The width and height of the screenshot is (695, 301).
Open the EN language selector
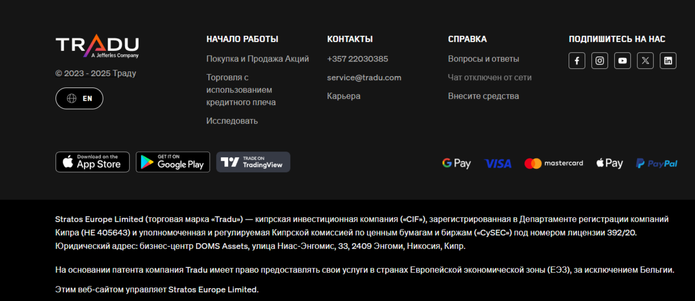pyautogui.click(x=79, y=98)
